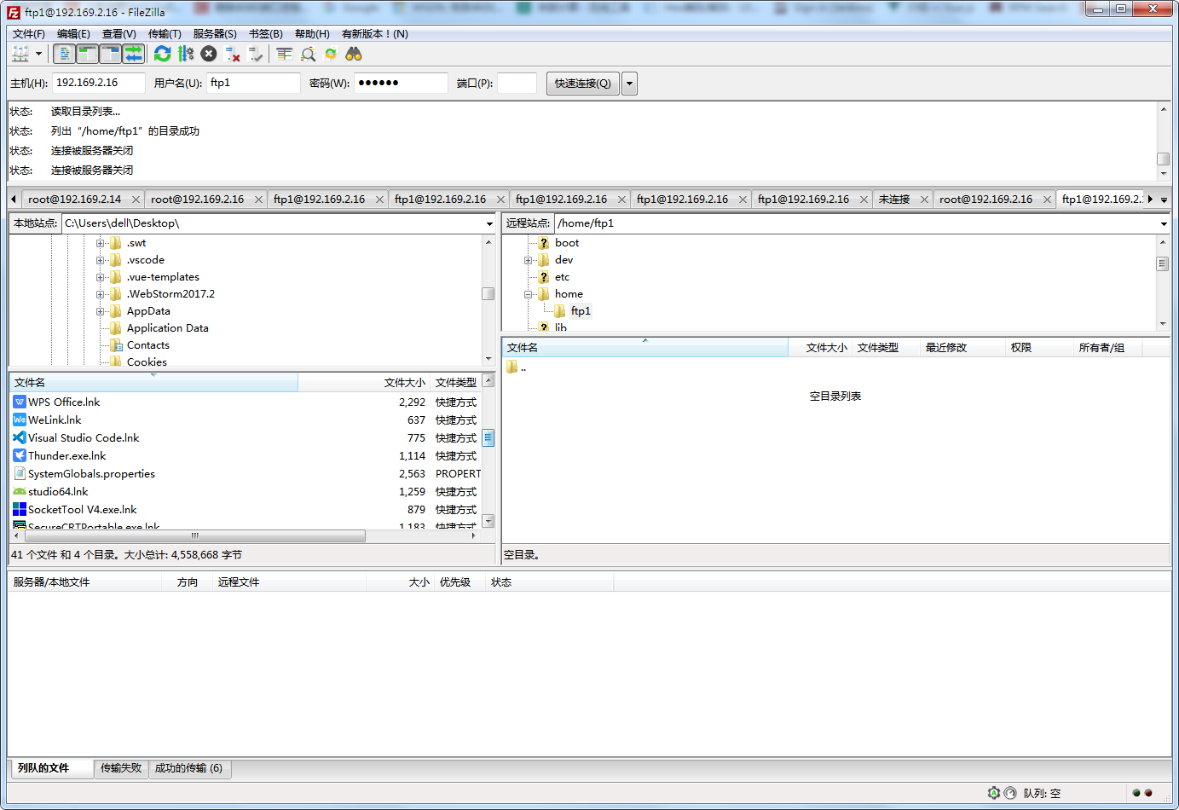Viewport: 1179px width, 810px height.
Task: Select the Contacts folder in the local tree
Action: pyautogui.click(x=148, y=345)
